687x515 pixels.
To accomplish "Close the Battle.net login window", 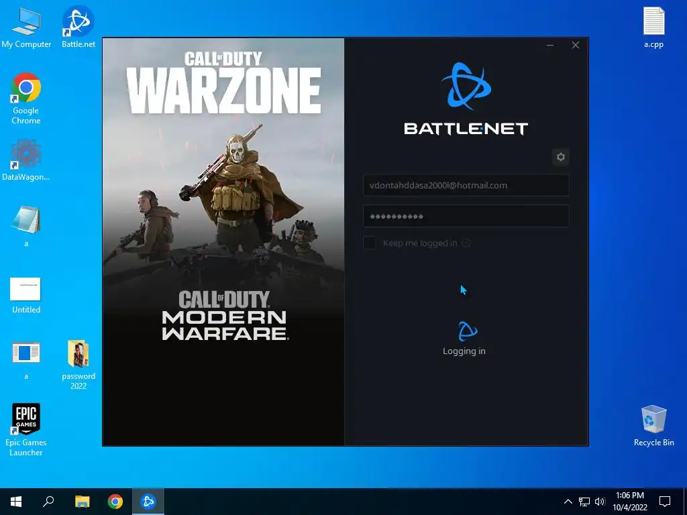I will [x=575, y=45].
